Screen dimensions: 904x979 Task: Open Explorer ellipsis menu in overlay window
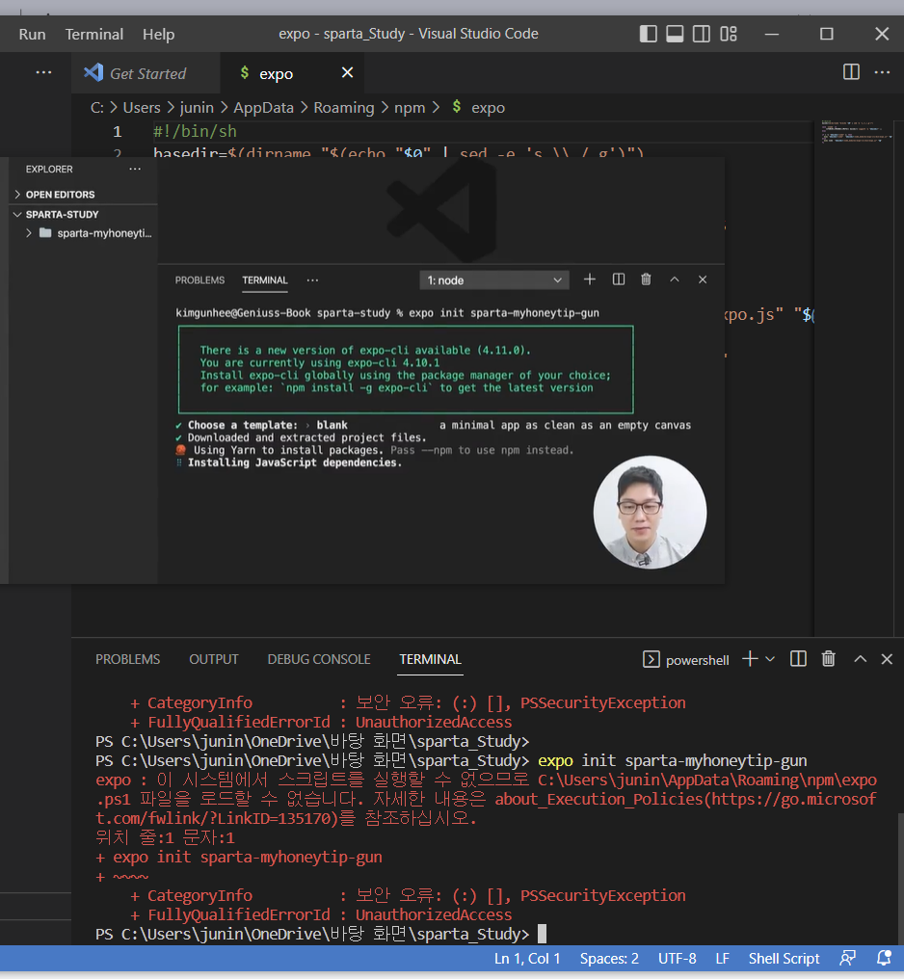click(135, 170)
